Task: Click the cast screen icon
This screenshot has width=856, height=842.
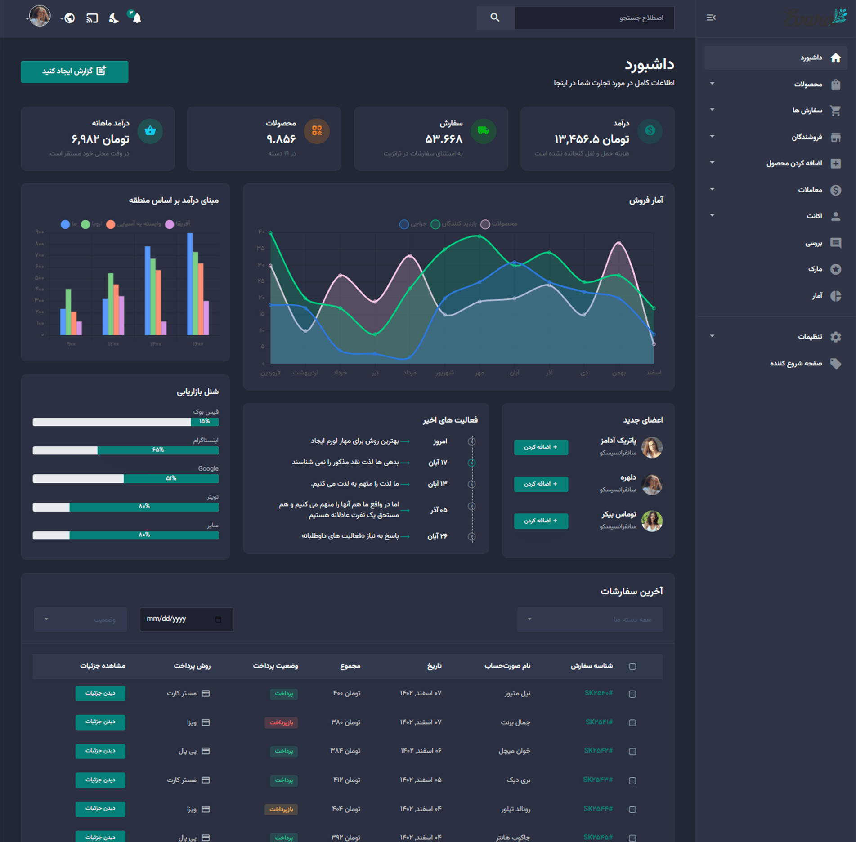Action: click(x=92, y=18)
